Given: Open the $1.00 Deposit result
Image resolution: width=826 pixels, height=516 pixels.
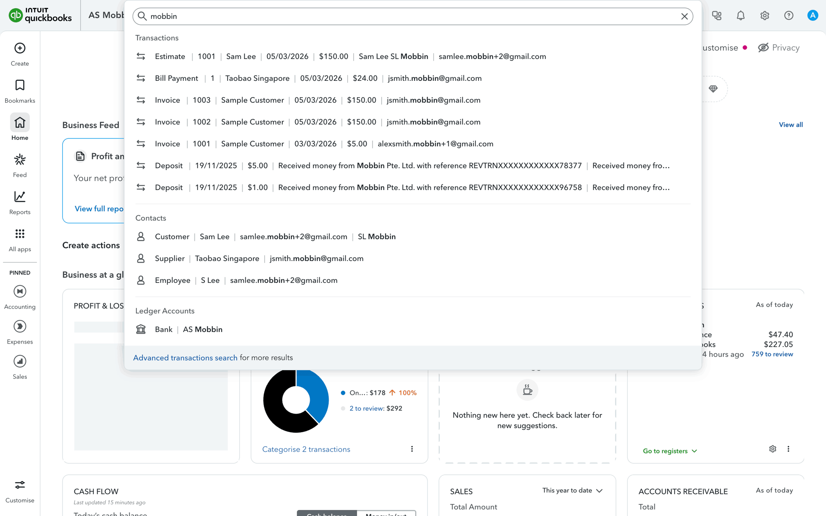Looking at the screenshot, I should (413, 187).
